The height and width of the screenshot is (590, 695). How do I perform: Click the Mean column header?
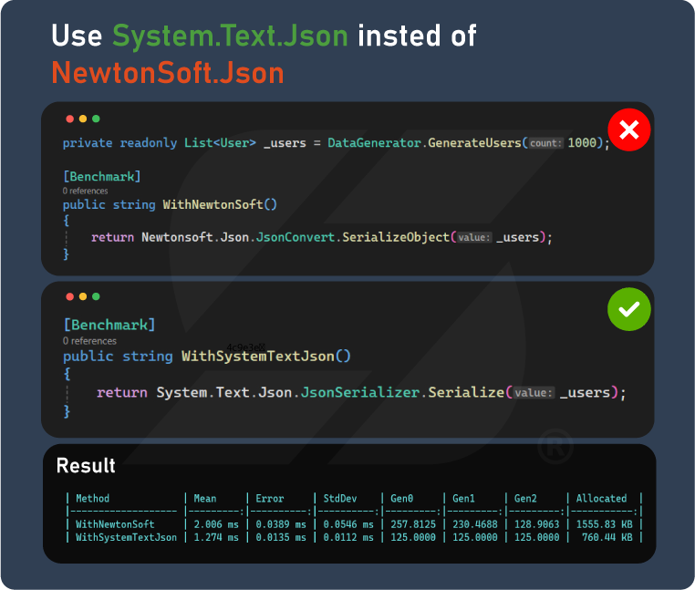click(x=205, y=499)
